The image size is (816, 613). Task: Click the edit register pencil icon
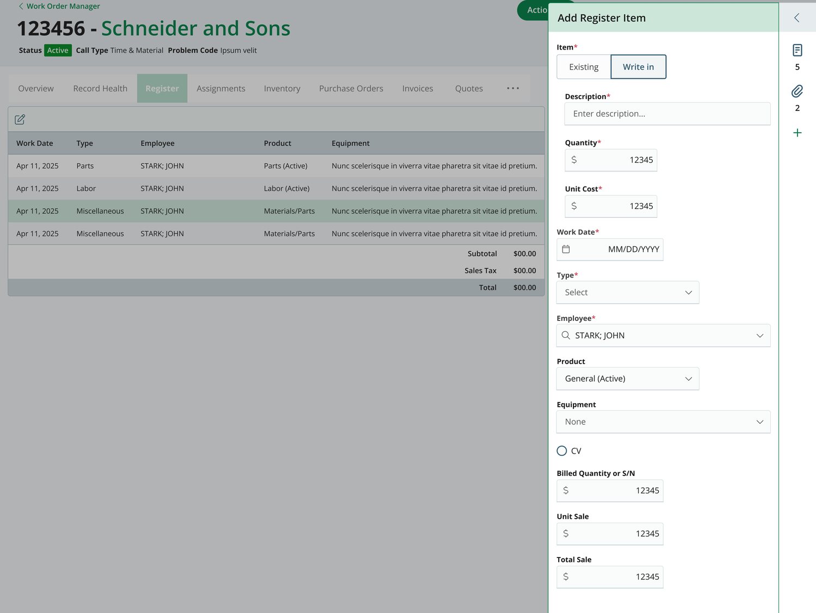point(20,120)
